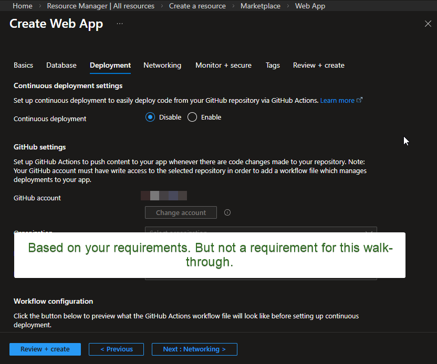Select the Enable continuous deployment radio button
The image size is (437, 364).
coord(192,117)
